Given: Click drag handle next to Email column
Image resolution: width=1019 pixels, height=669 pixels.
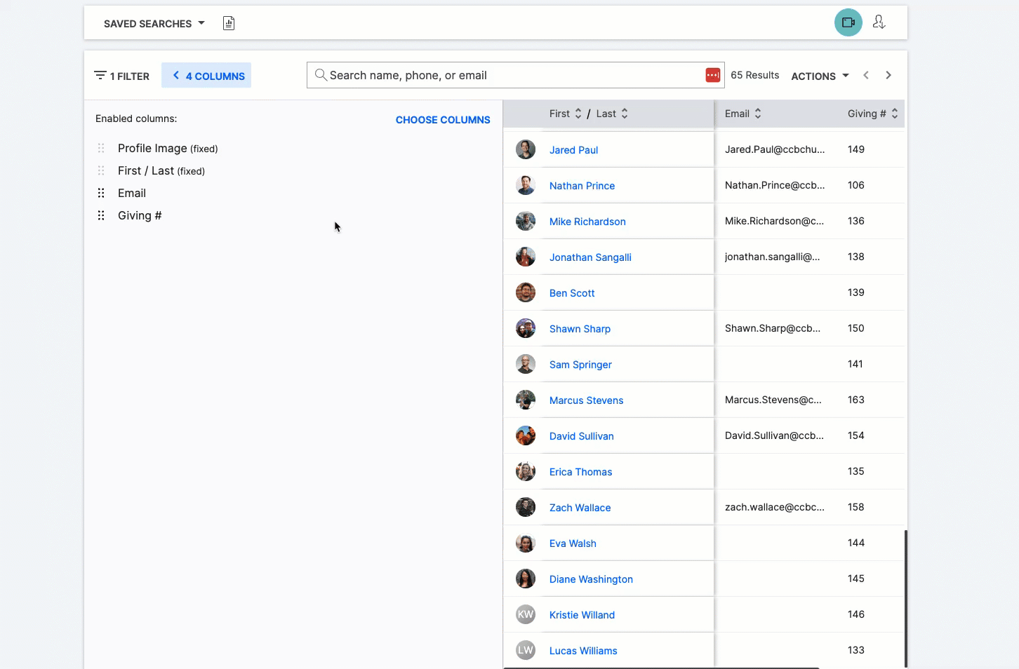Looking at the screenshot, I should coord(101,193).
